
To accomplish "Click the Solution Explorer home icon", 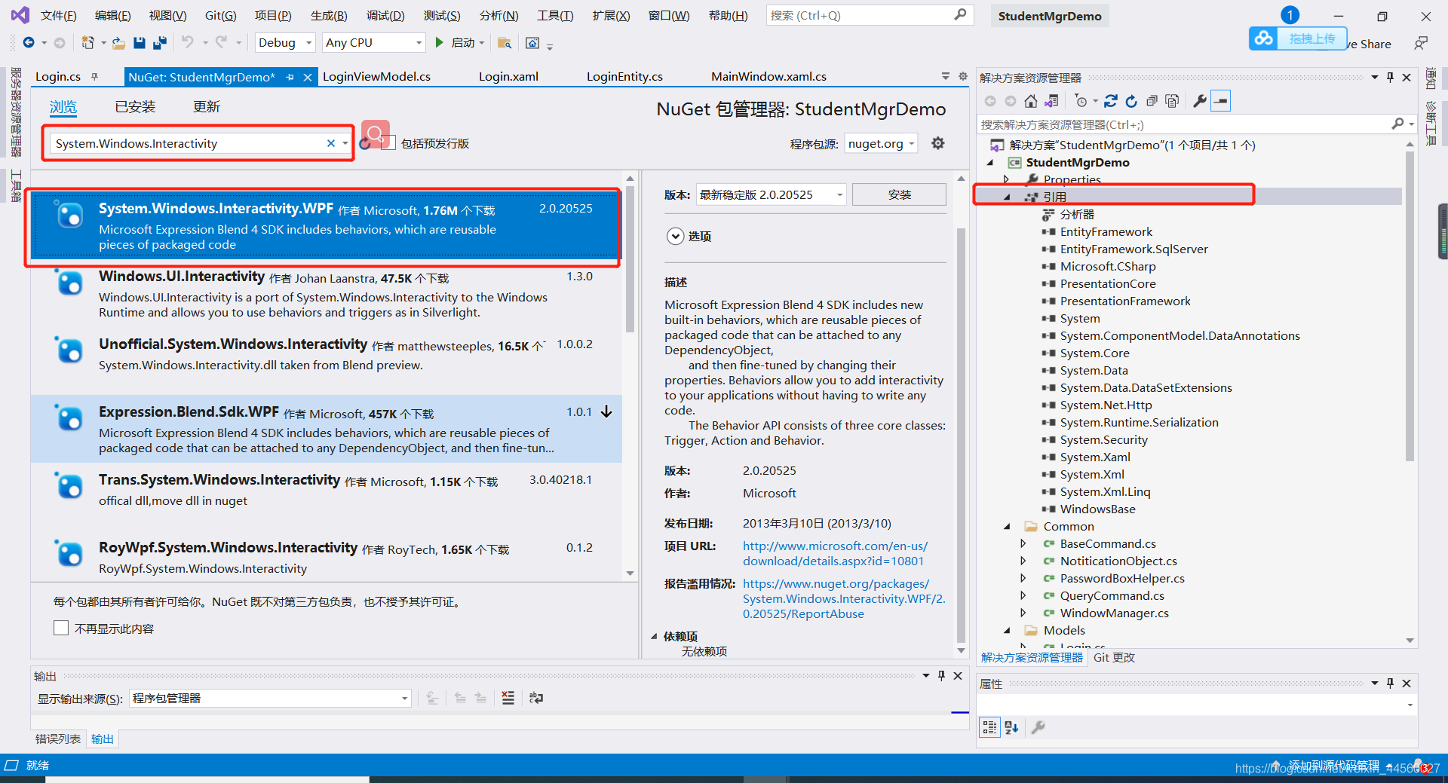I will [x=1031, y=101].
